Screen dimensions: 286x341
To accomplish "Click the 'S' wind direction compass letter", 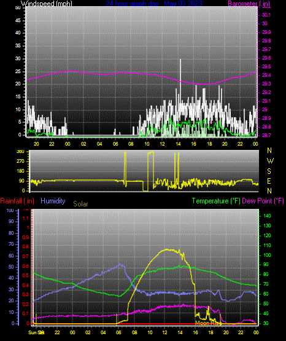I will point(269,171).
